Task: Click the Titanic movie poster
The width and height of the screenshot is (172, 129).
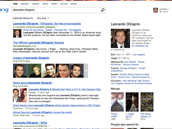Action: tap(117, 102)
